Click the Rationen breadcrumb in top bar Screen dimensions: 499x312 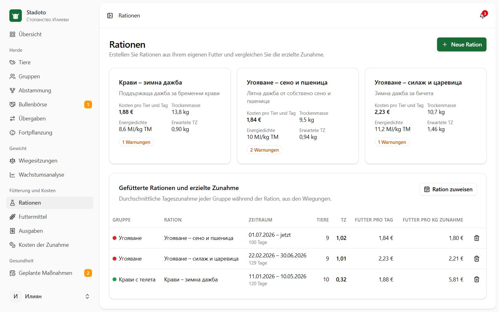[129, 16]
